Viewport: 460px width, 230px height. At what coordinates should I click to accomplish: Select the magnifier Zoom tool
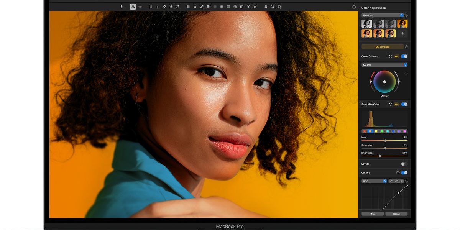point(273,7)
